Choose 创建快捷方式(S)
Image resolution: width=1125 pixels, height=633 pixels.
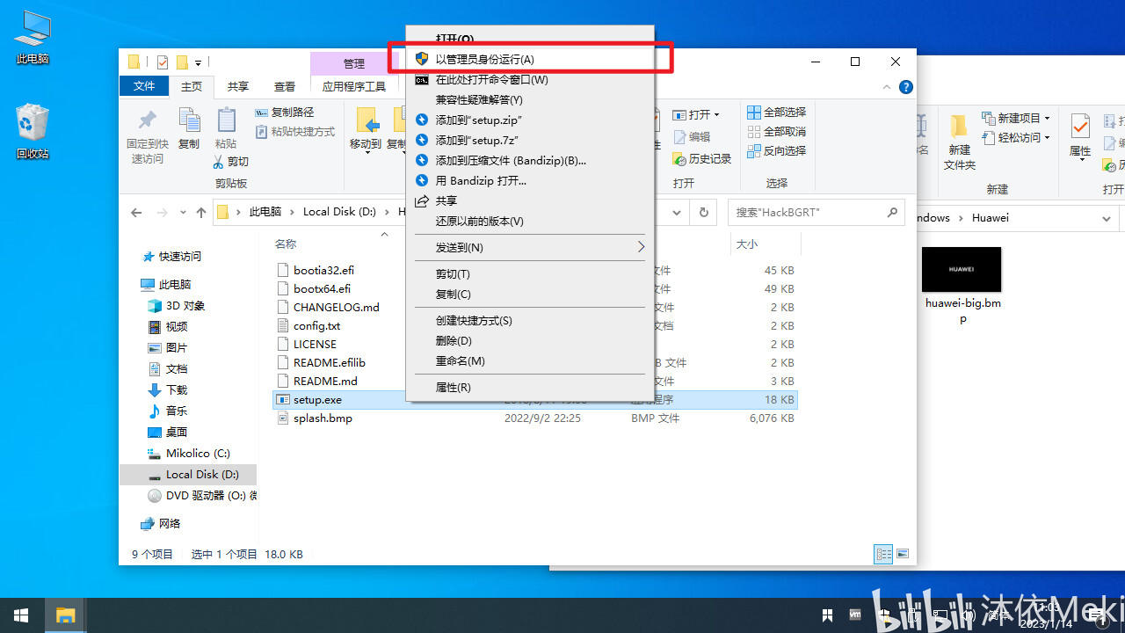point(530,320)
